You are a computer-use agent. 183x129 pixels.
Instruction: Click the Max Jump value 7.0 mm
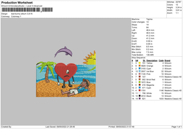[x=150, y=52]
